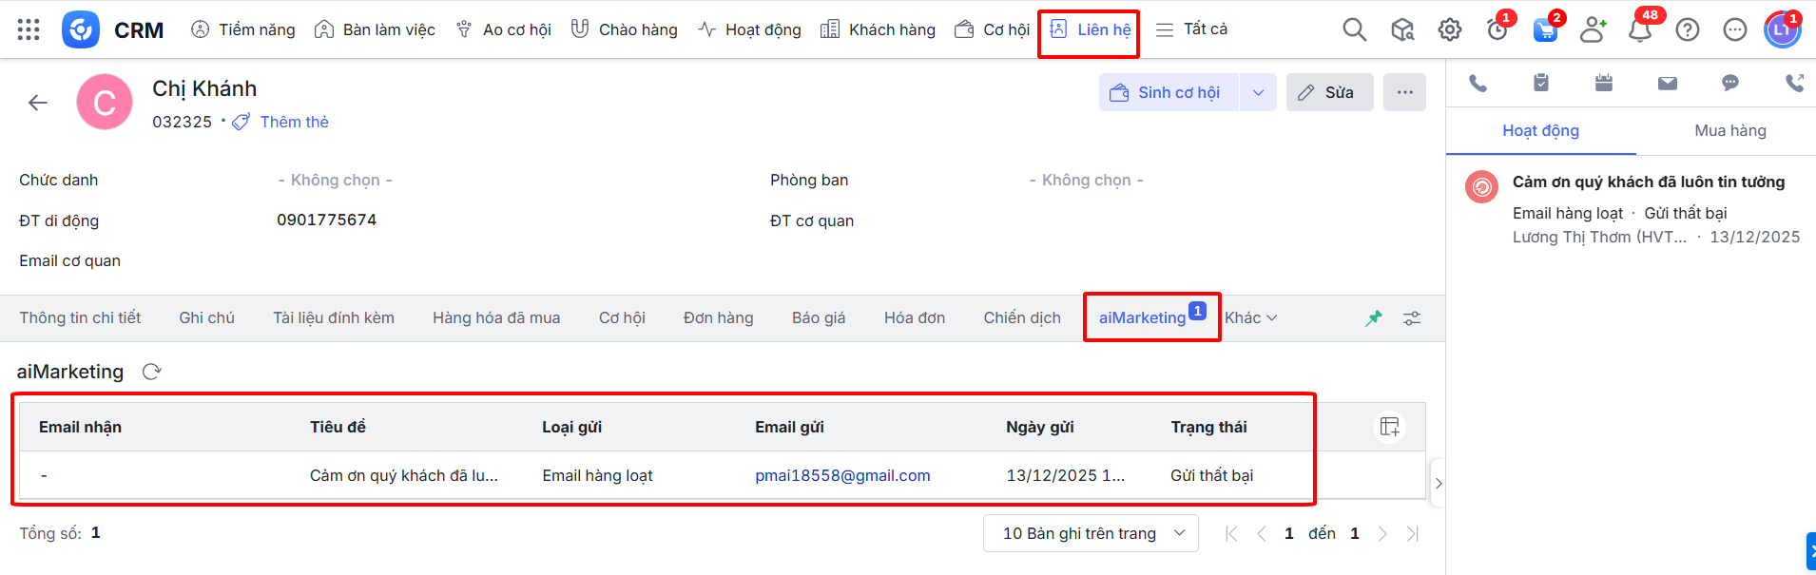This screenshot has width=1816, height=575.
Task: Open the help question mark icon
Action: [1688, 29]
